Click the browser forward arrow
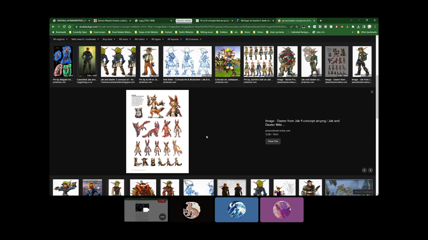 point(59,27)
